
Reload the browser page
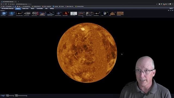point(6,4)
